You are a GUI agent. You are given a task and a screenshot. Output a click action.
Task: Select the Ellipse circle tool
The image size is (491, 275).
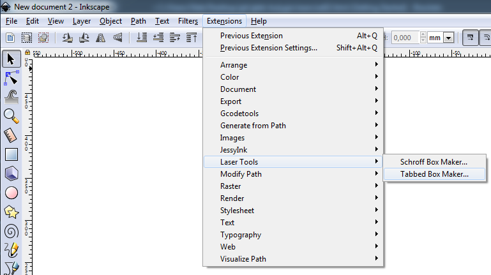11,192
